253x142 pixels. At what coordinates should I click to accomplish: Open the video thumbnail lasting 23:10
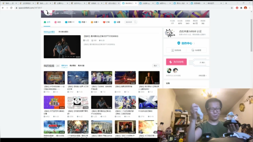pos(78,127)
